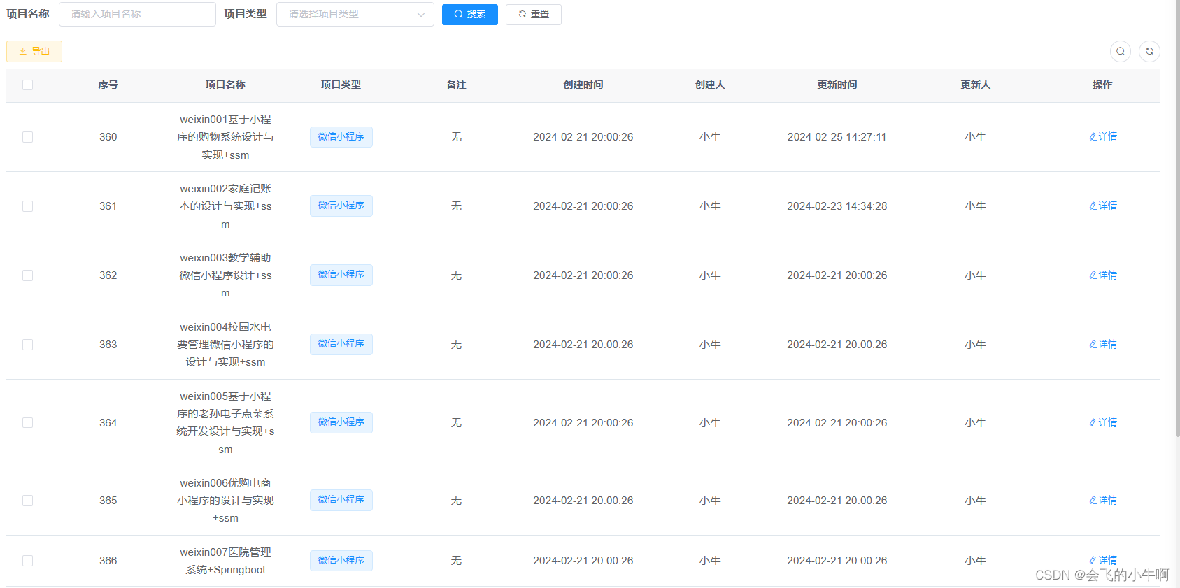Viewport: 1180px width, 588px height.
Task: Click the round search toggle icon
Action: tap(1121, 51)
